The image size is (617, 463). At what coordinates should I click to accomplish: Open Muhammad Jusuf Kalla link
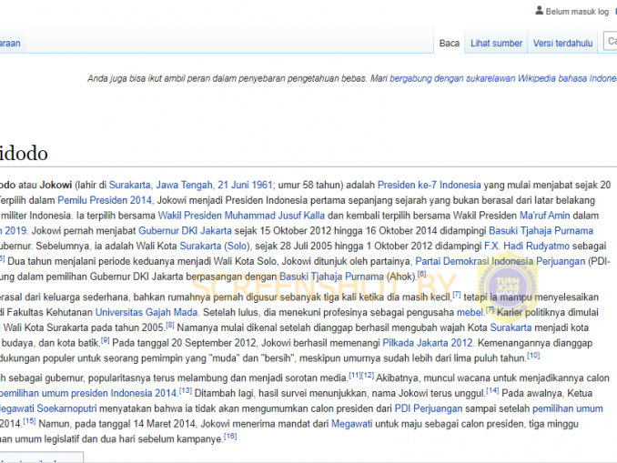coord(275,216)
